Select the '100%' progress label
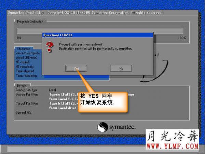 182,38
